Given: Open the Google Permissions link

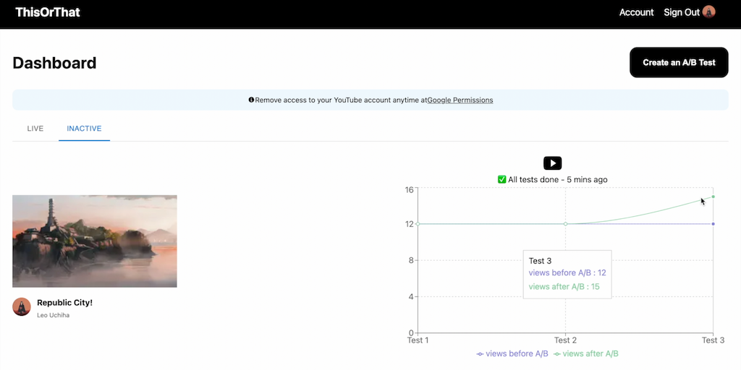Looking at the screenshot, I should [460, 100].
